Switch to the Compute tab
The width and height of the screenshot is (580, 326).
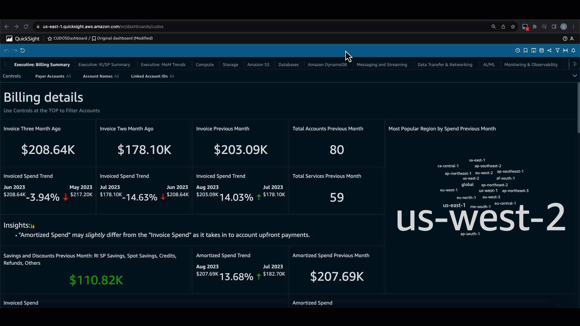[205, 65]
